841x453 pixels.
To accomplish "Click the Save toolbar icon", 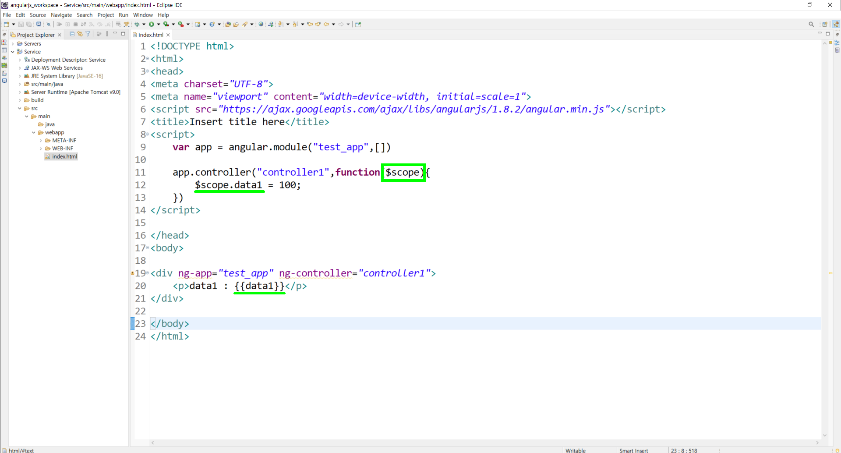I will [21, 24].
